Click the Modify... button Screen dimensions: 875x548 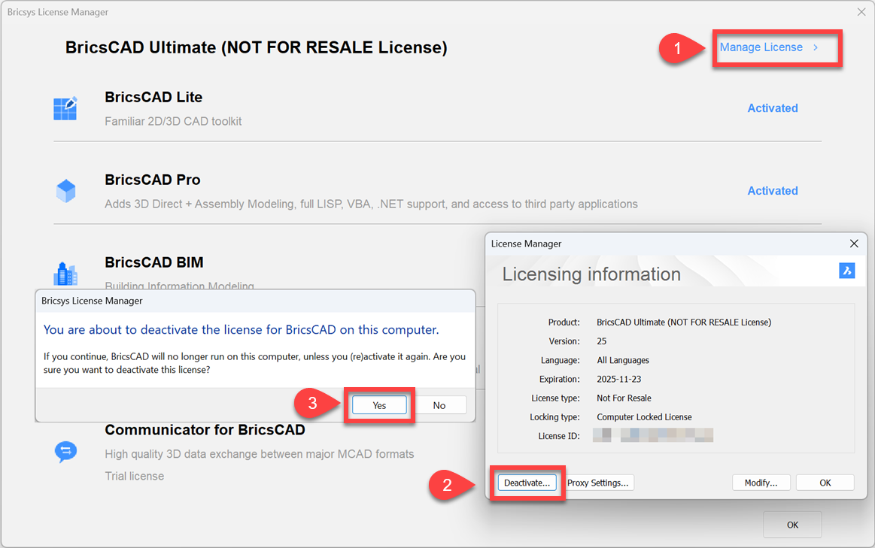(x=761, y=483)
